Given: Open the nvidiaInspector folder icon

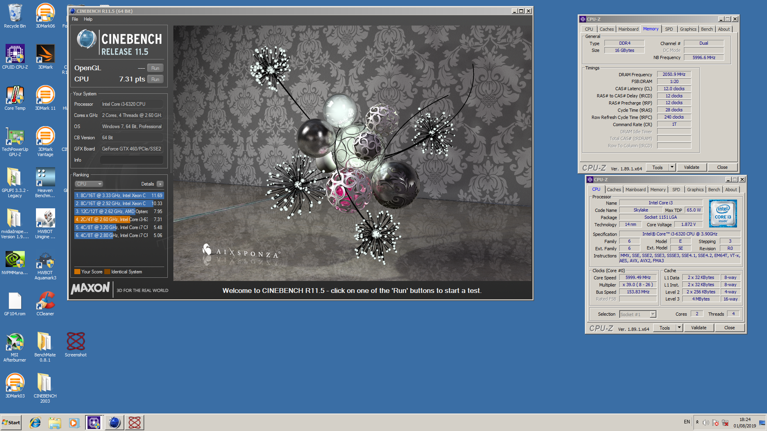Looking at the screenshot, I should (15, 224).
